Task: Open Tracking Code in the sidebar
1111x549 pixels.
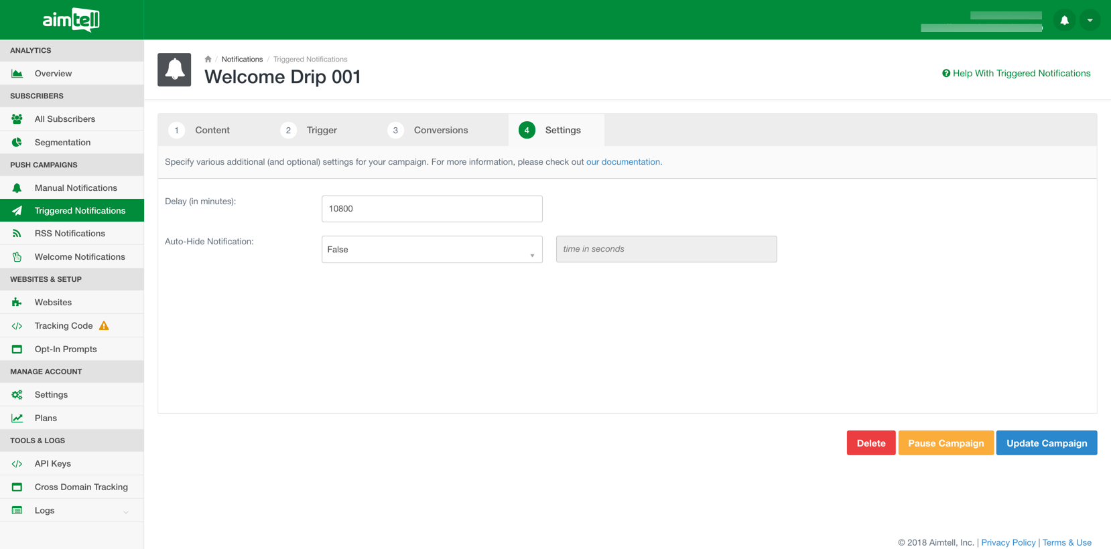Action: click(72, 326)
